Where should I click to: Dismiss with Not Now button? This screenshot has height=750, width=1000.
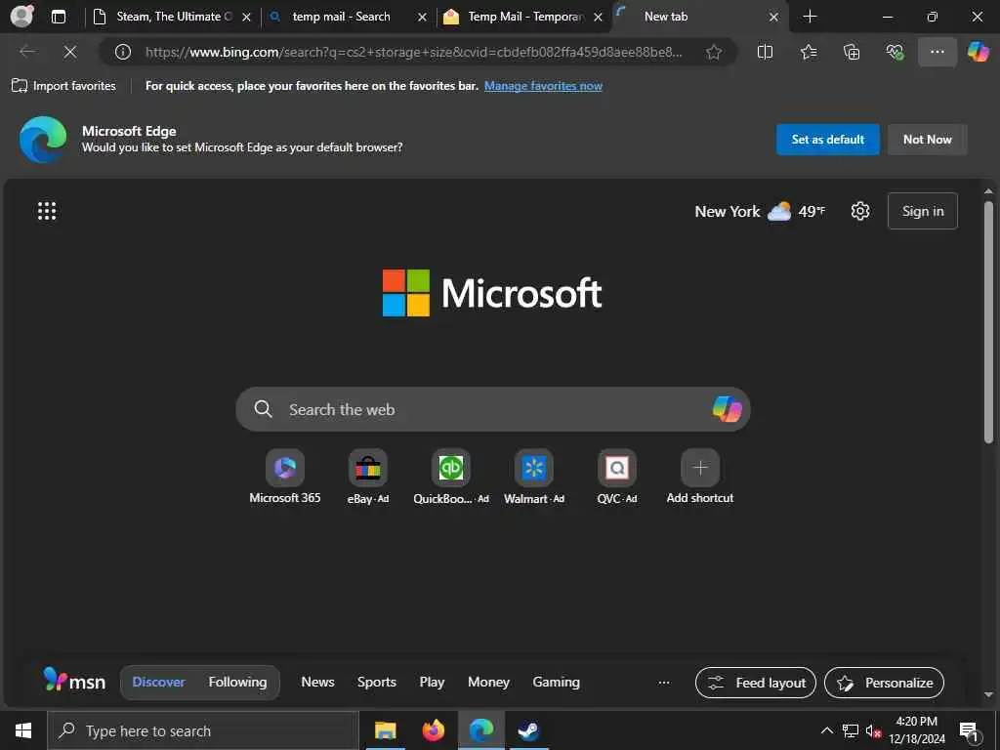point(928,139)
